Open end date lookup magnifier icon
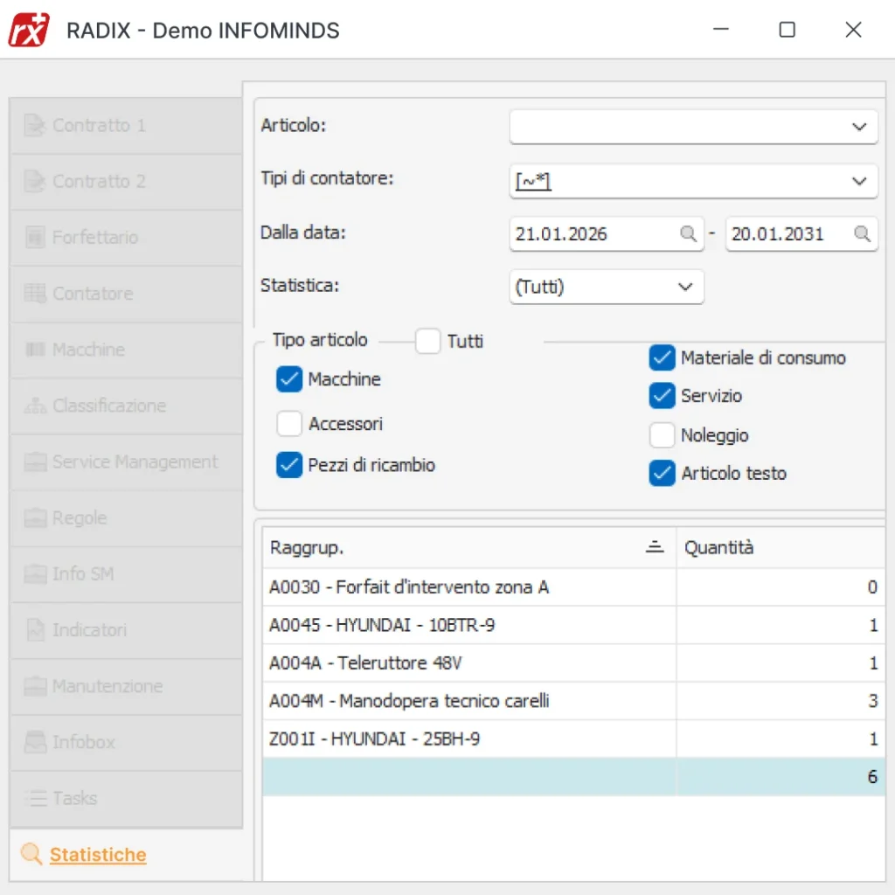This screenshot has width=895, height=895. 862,234
